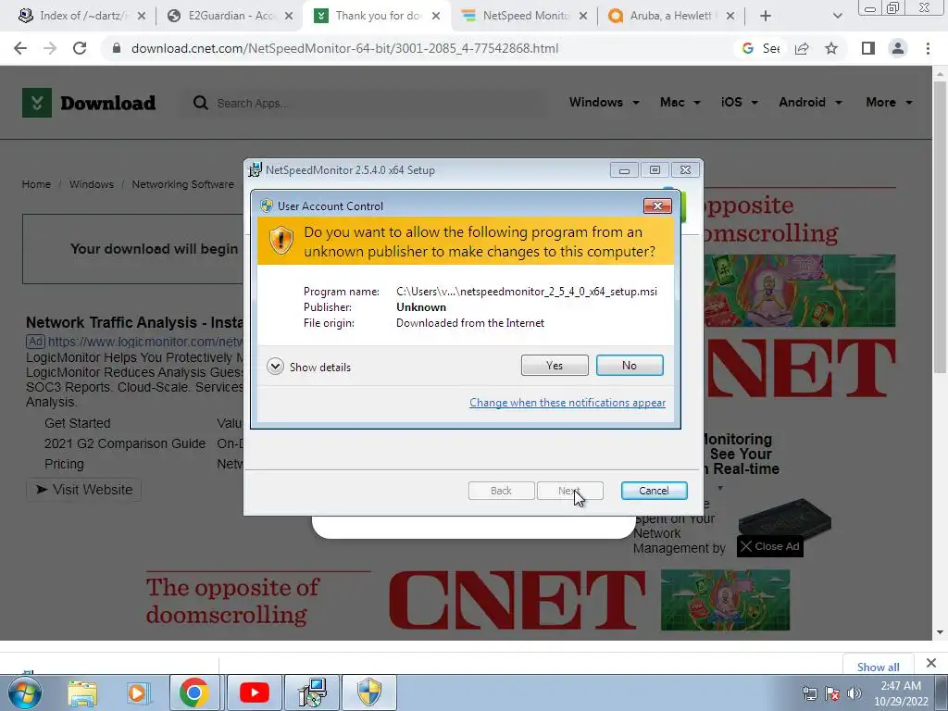Image resolution: width=948 pixels, height=711 pixels.
Task: Click the bottom CNET banner ad
Action: pyautogui.click(x=468, y=600)
